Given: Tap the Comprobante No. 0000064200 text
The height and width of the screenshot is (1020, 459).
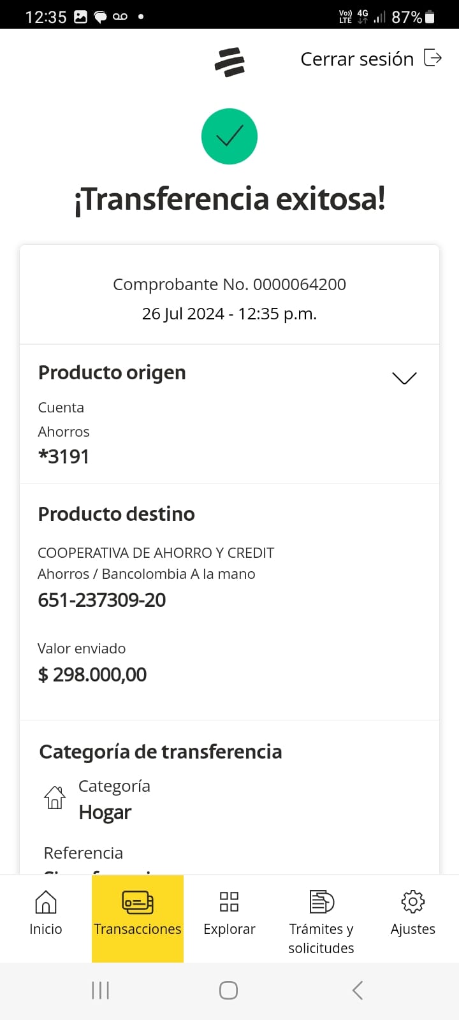Looking at the screenshot, I should 229,284.
